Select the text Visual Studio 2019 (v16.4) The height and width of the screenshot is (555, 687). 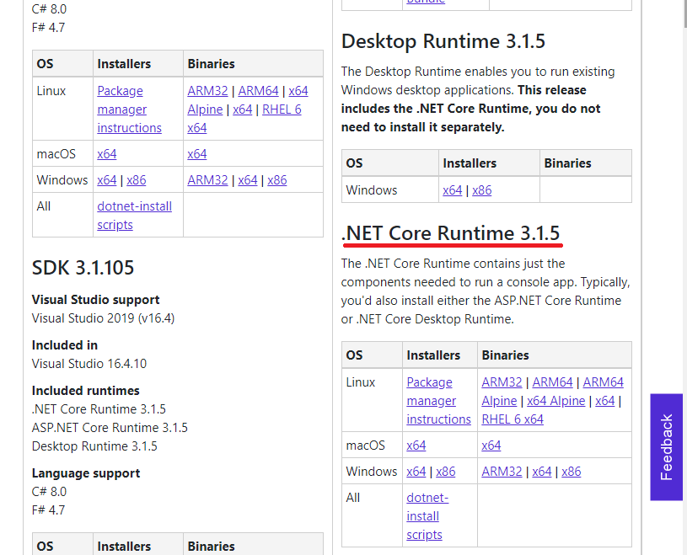[x=103, y=318]
